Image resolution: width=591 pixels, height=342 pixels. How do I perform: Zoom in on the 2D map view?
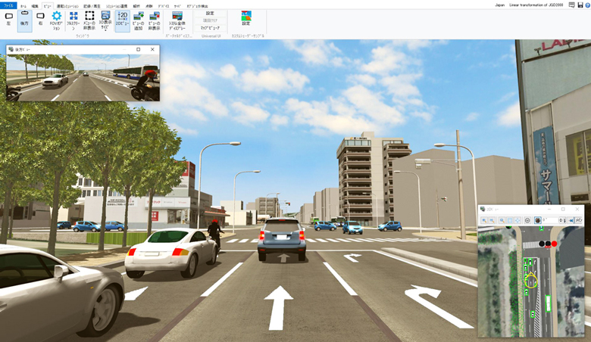pos(484,220)
